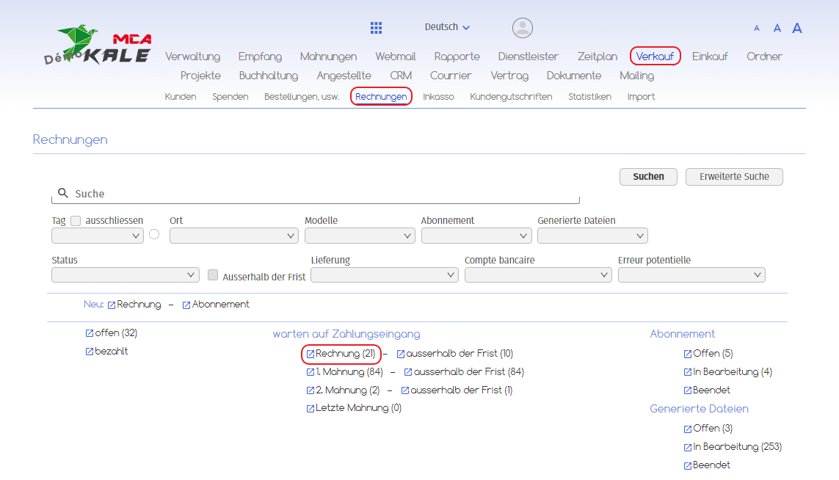Expand the Abonnement filter dropdown

[x=476, y=236]
